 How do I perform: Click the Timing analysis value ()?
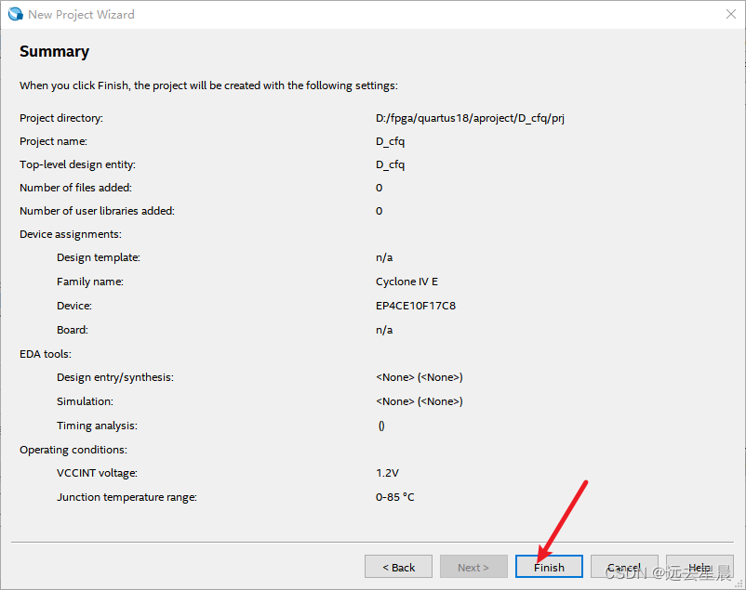381,426
